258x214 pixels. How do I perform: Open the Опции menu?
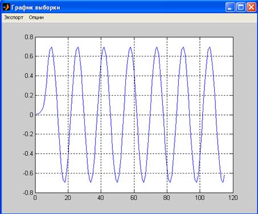click(x=36, y=18)
